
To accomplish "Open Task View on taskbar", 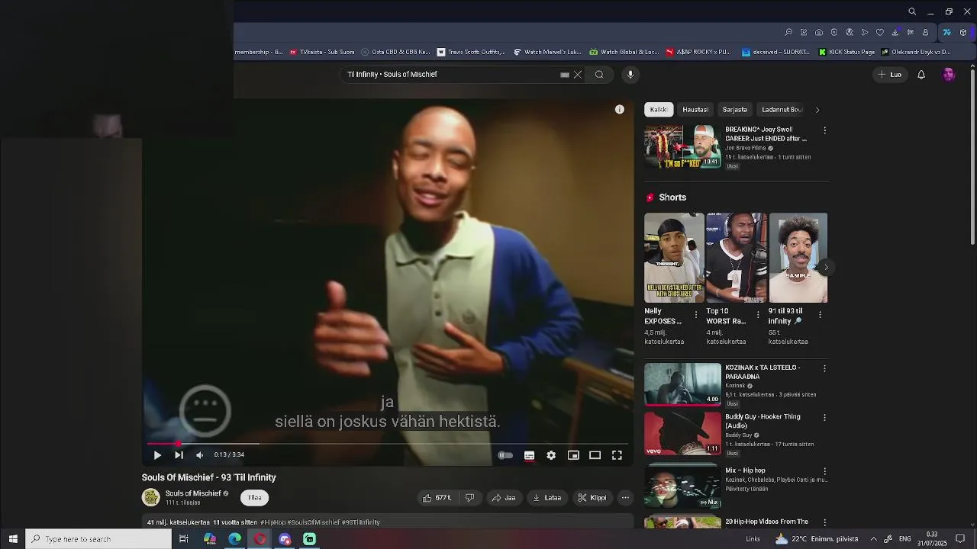I will 183,539.
